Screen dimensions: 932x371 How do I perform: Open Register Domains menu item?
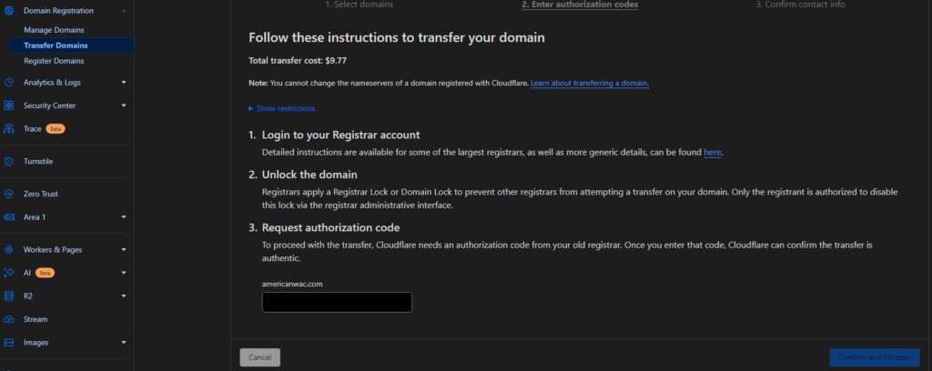54,61
